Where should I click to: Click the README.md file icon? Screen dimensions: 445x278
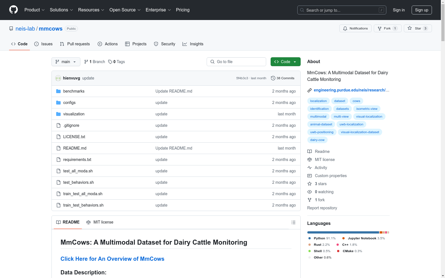click(58, 148)
